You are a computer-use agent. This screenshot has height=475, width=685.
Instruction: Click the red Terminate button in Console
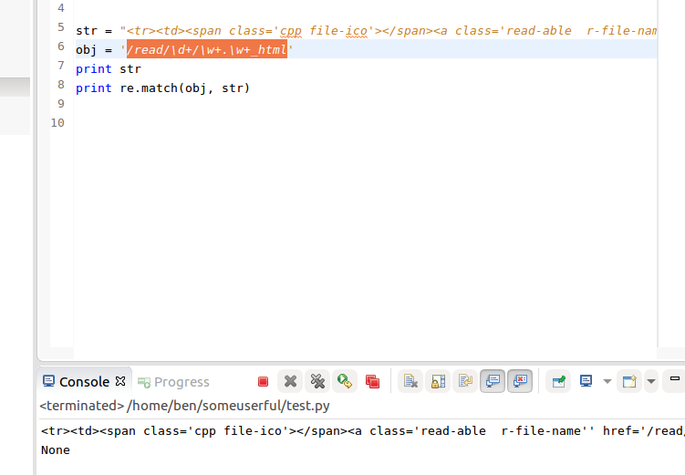[263, 382]
